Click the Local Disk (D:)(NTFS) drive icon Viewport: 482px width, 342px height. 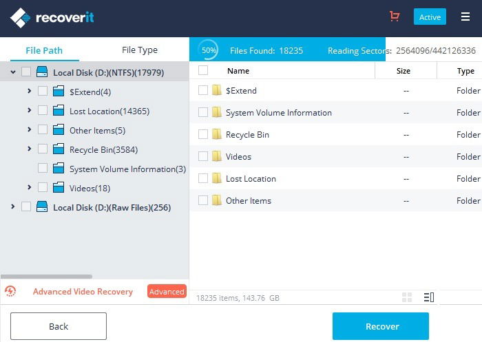coord(42,72)
